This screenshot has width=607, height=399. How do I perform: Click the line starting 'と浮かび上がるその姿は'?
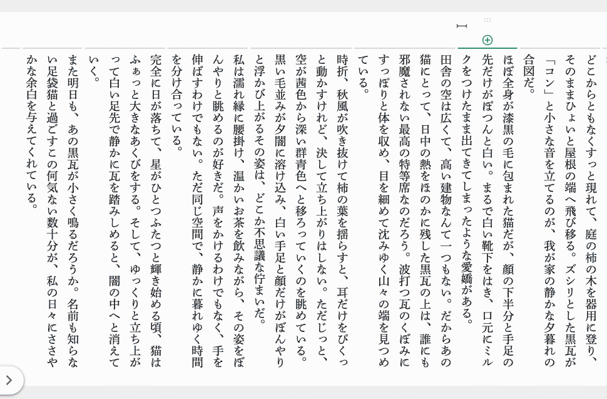point(259,190)
